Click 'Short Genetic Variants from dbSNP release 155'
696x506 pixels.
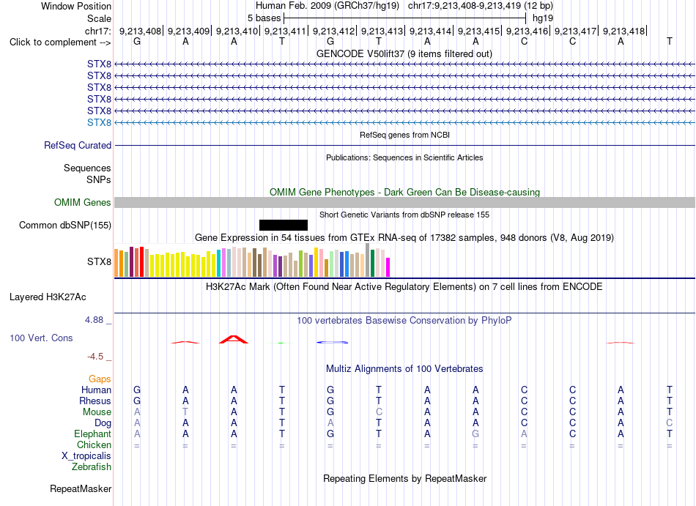tap(404, 215)
